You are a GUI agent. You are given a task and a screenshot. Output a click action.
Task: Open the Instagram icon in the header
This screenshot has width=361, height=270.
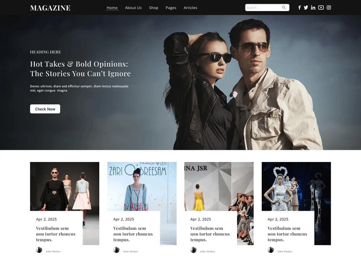pyautogui.click(x=329, y=7)
